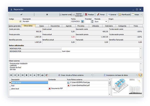Switch to the Datos generales tab
Screen dimensions: 150x106
[14, 26]
